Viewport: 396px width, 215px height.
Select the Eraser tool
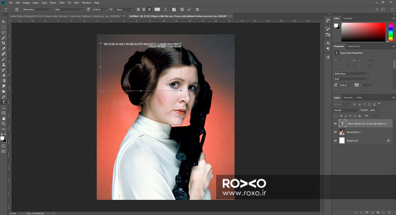coord(3,75)
